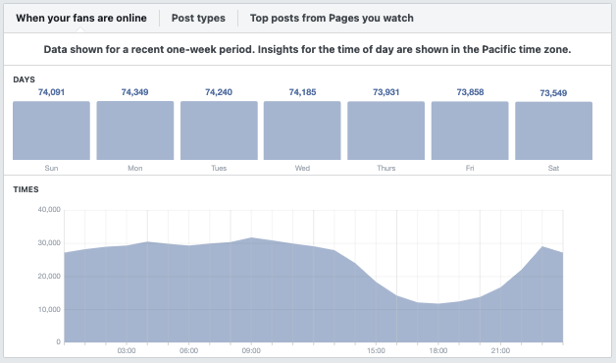Select the Tuesday bar showing 74,240
The height and width of the screenshot is (363, 616).
tap(219, 130)
